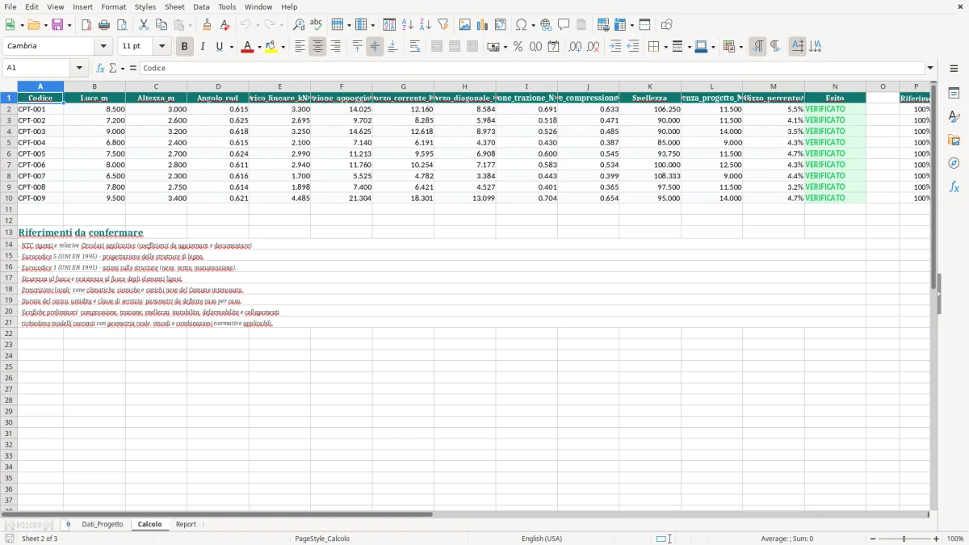Click the Define Print Area icon
The image size is (969, 545).
point(604,25)
